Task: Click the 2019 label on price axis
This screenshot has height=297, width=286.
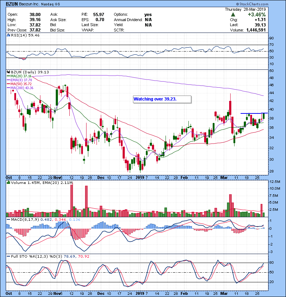Action: coord(140,178)
